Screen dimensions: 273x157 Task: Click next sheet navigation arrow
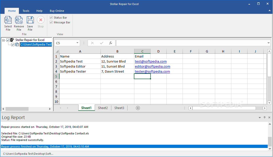pyautogui.click(x=67, y=108)
